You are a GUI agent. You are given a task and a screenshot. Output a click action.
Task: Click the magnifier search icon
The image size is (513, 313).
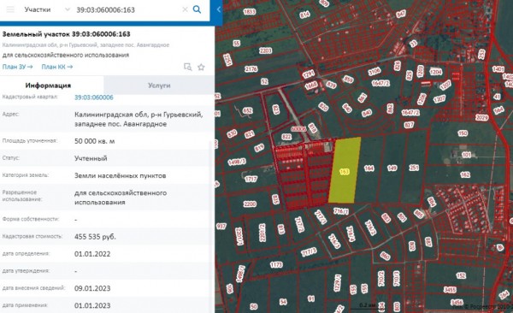click(197, 9)
